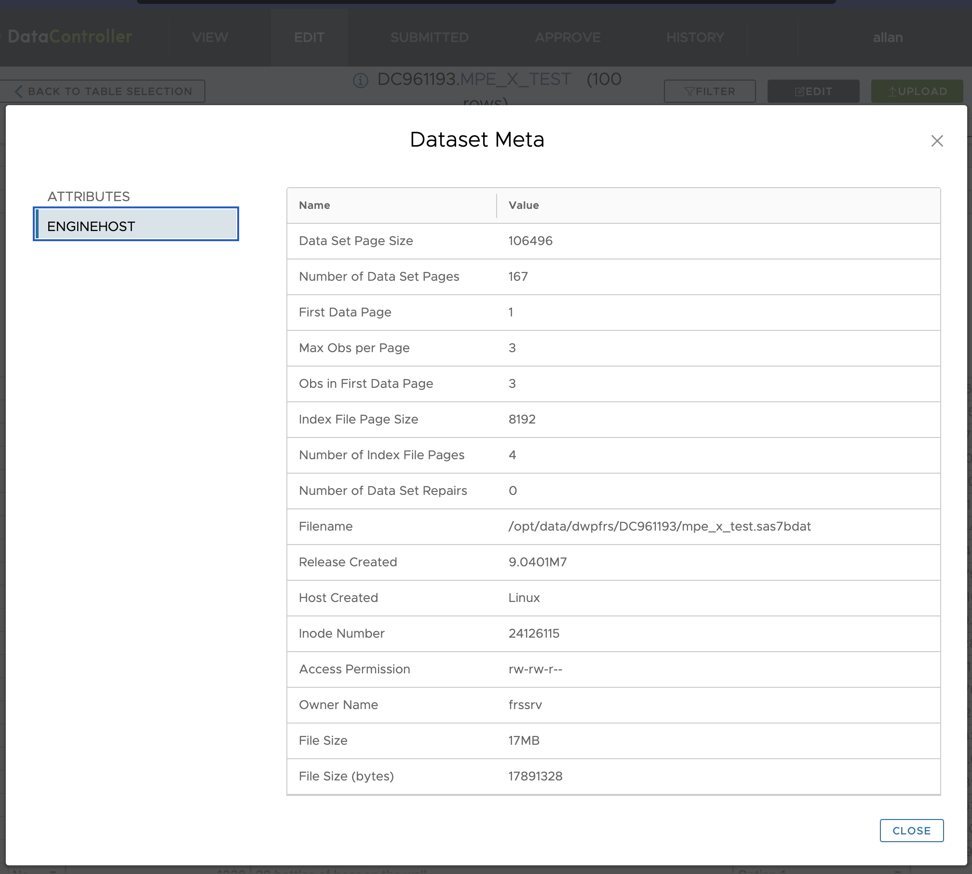Click the filter funnel icon
The width and height of the screenshot is (972, 874).
[689, 92]
